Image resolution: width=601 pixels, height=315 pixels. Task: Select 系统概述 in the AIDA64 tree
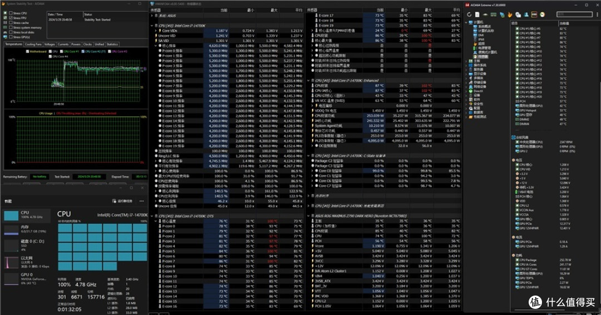[x=484, y=27]
